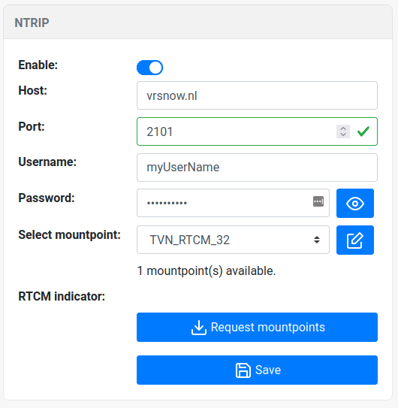
Task: Open the Select mountpoint dropdown
Action: (233, 240)
